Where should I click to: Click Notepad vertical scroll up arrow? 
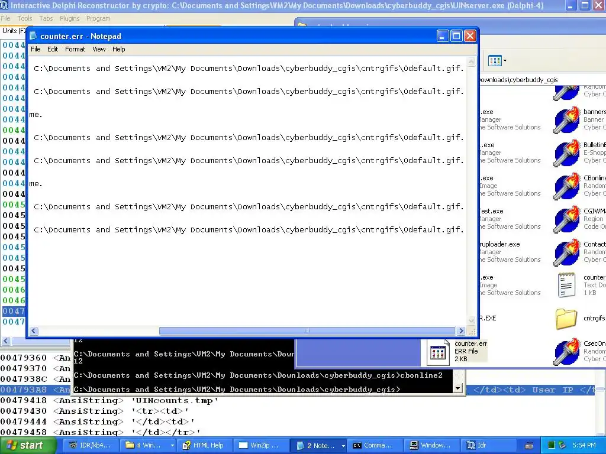[471, 61]
